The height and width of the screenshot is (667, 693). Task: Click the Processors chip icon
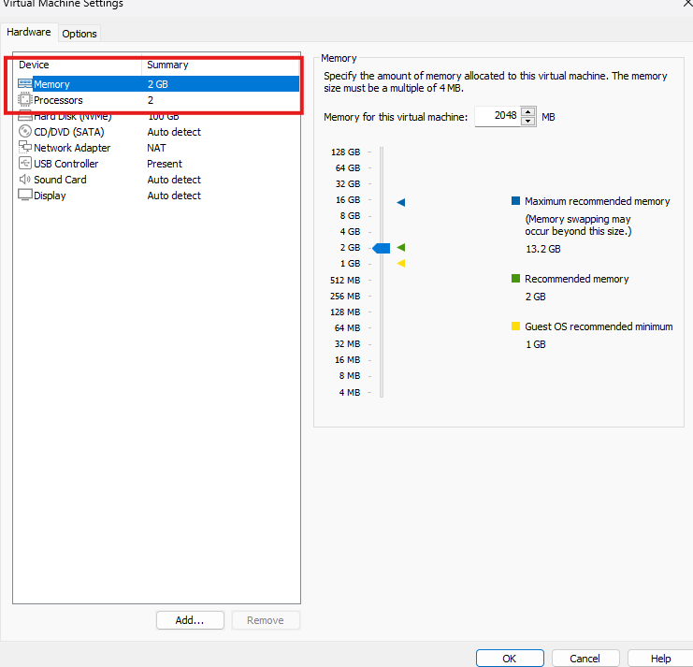(x=24, y=100)
